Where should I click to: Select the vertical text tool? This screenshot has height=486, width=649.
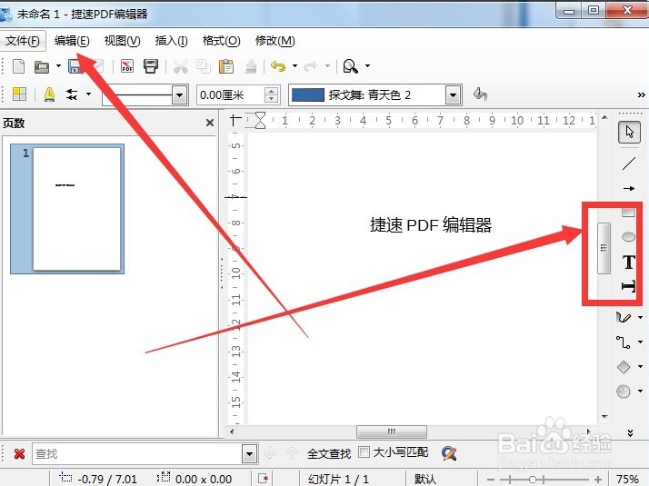tap(628, 286)
